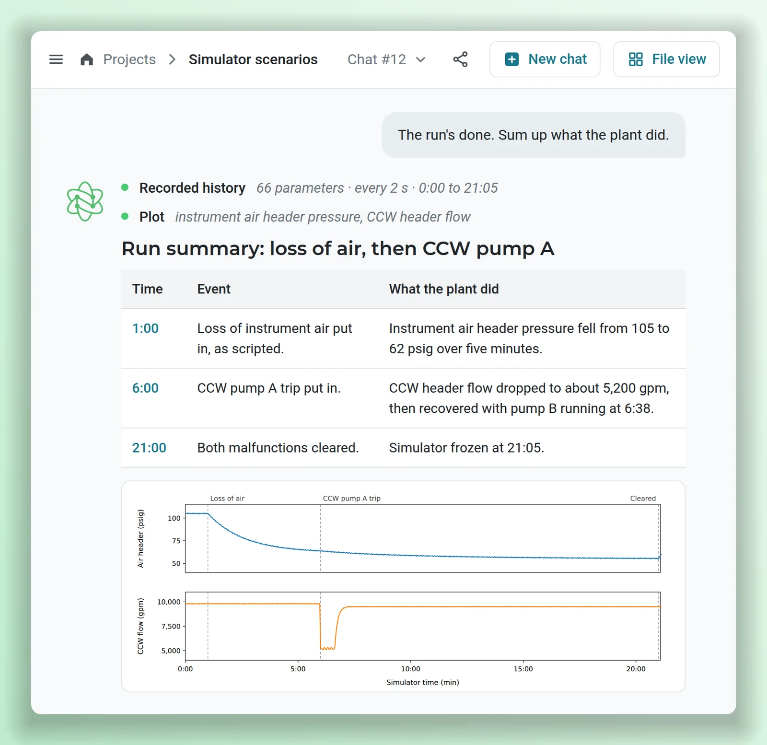
Task: Open the CCW flow plot
Action: tap(423, 626)
